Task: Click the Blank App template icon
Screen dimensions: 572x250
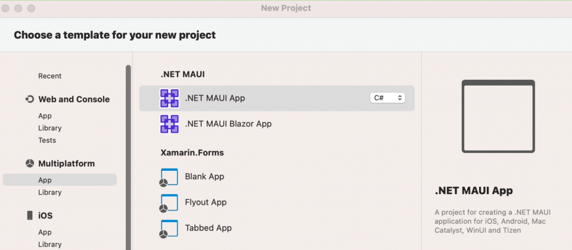Action: point(169,177)
